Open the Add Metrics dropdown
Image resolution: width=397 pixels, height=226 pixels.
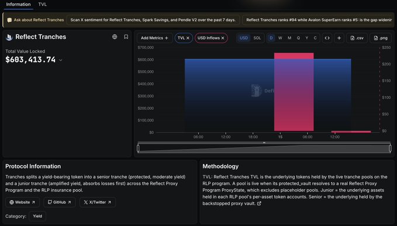154,38
